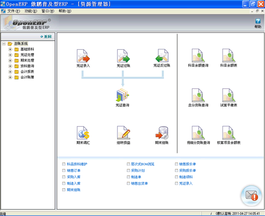The image size is (265, 216).
Task: Launch the 凭证查询 voucher query icon
Action: [x=123, y=96]
